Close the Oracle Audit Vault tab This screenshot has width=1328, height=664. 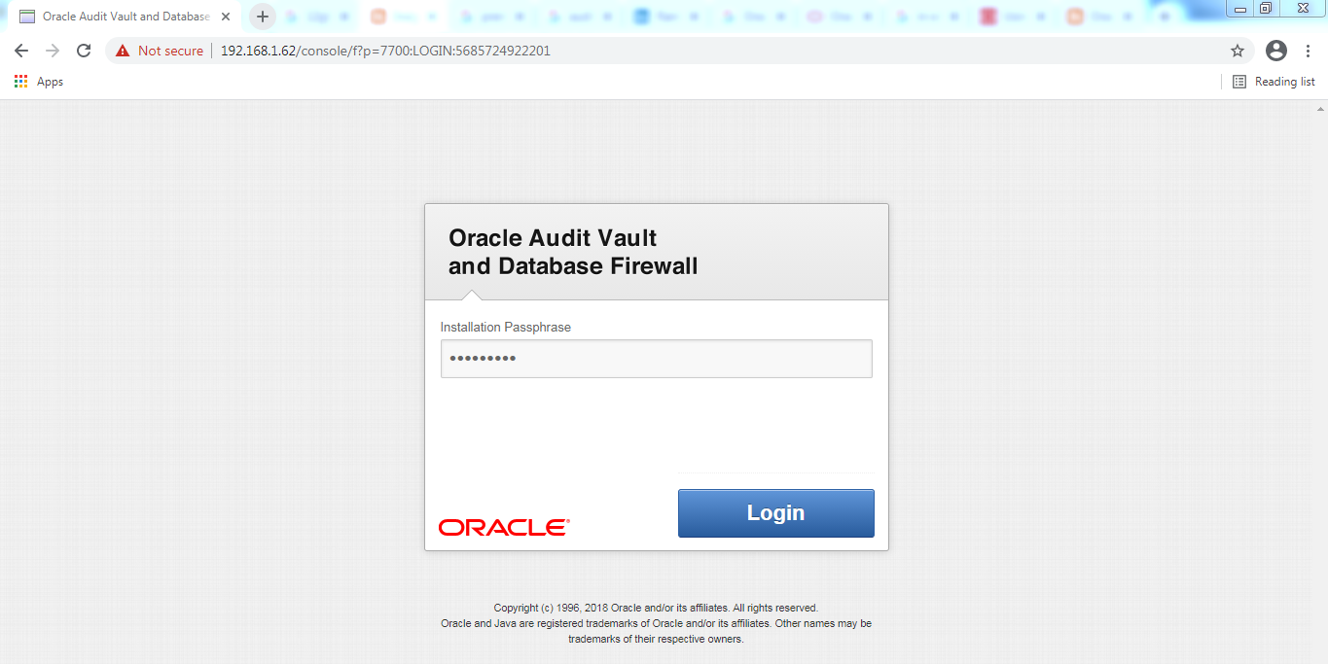pos(226,17)
